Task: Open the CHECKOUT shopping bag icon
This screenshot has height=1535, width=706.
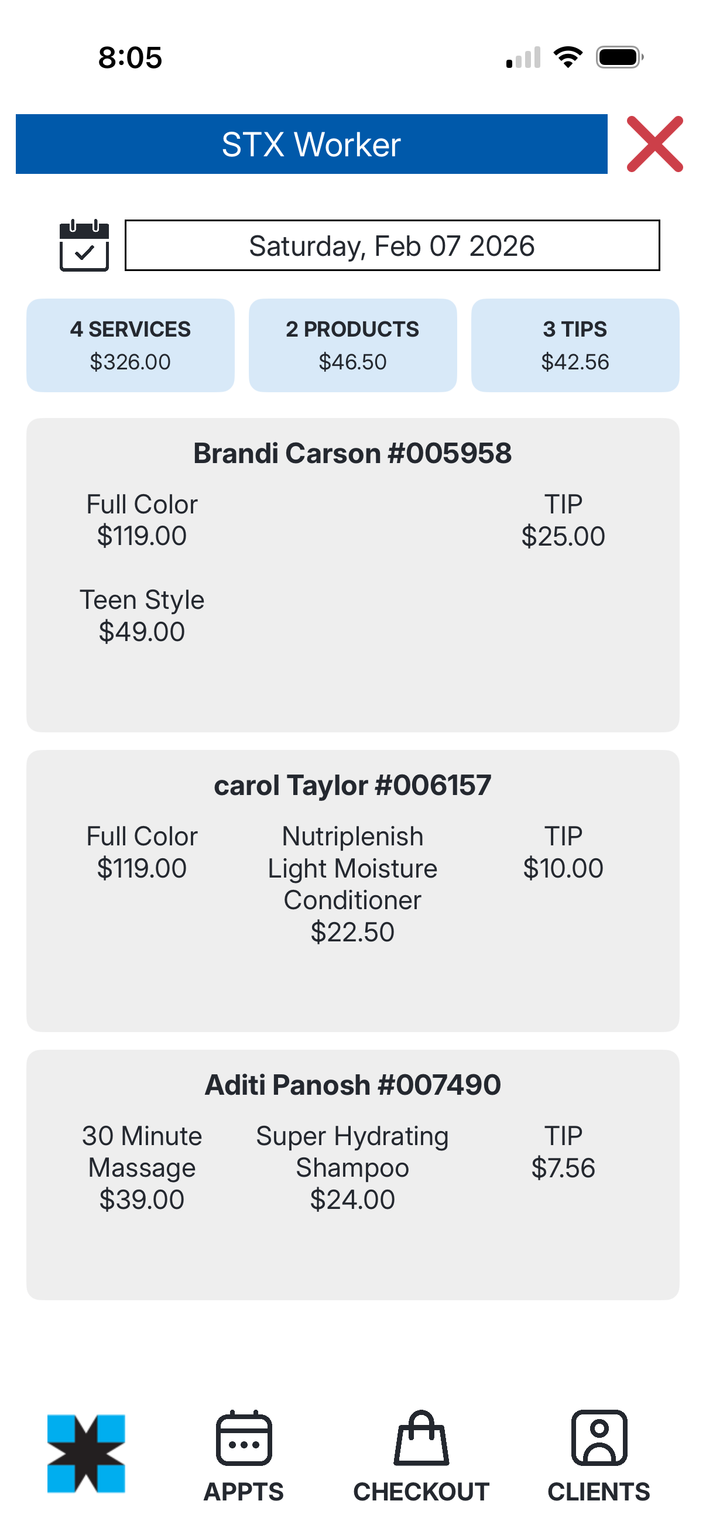Action: [421, 1438]
